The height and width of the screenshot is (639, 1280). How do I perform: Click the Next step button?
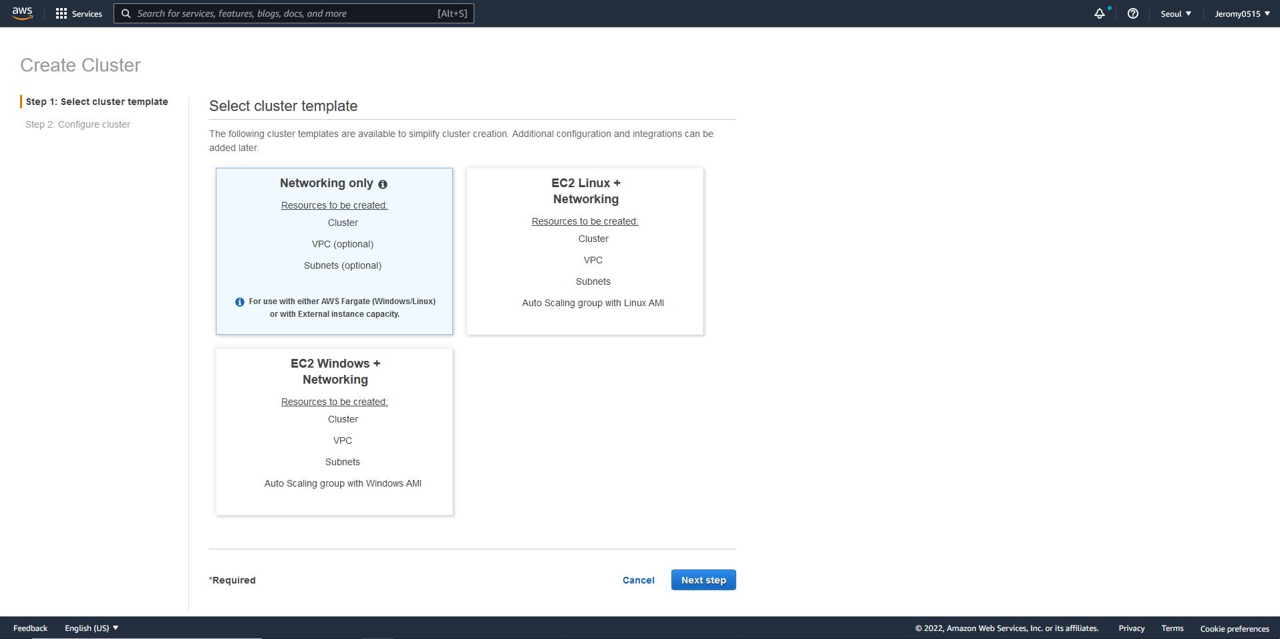coord(703,580)
